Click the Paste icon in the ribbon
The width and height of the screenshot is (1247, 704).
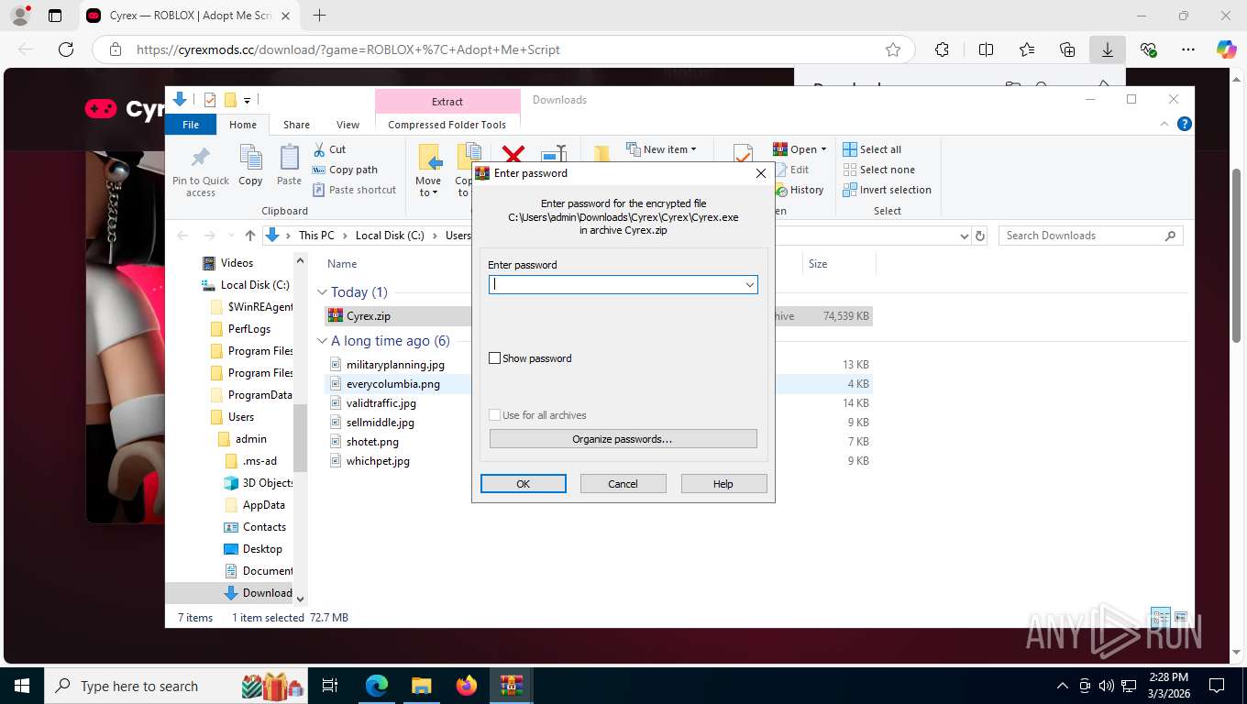[289, 157]
